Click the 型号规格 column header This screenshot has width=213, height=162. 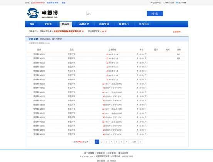coord(112,49)
